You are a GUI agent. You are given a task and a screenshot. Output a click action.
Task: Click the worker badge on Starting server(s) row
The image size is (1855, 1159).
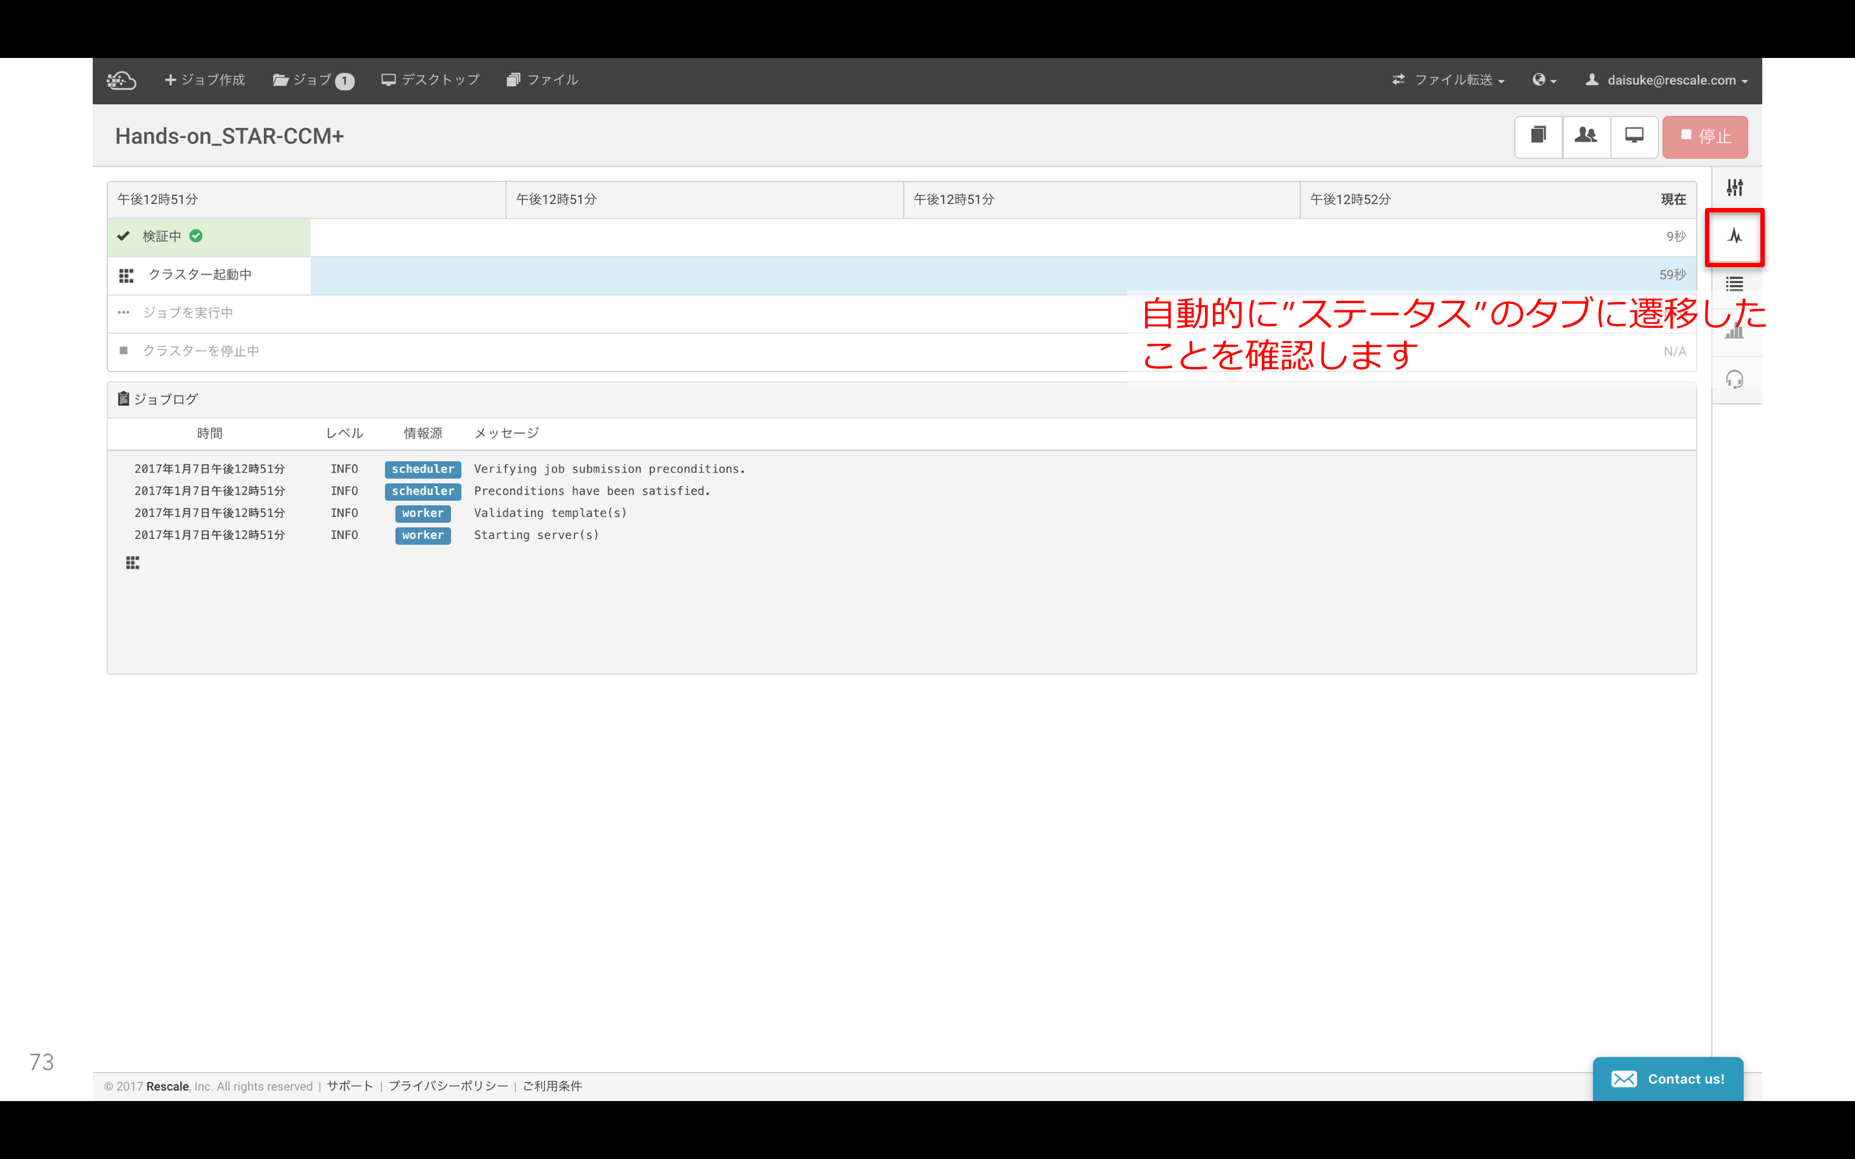(x=423, y=535)
